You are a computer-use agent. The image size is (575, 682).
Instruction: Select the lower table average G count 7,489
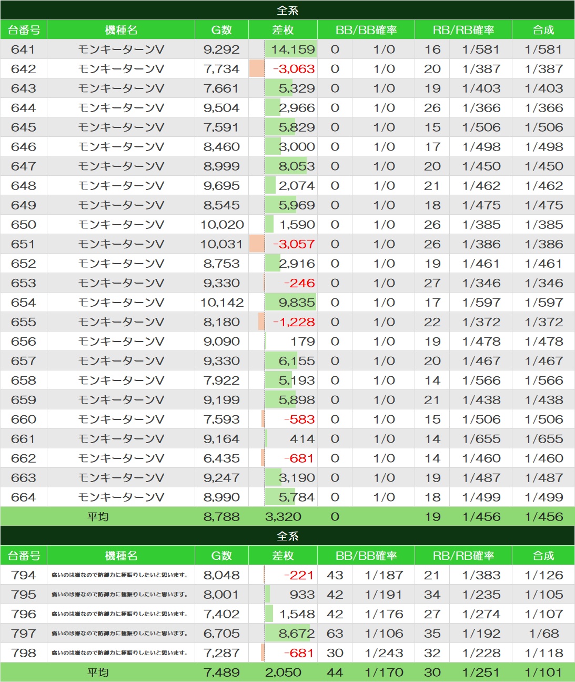221,673
